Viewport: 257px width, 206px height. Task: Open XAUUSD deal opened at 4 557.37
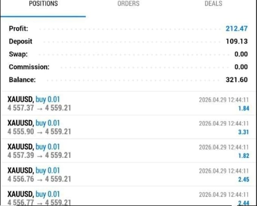[128, 104]
